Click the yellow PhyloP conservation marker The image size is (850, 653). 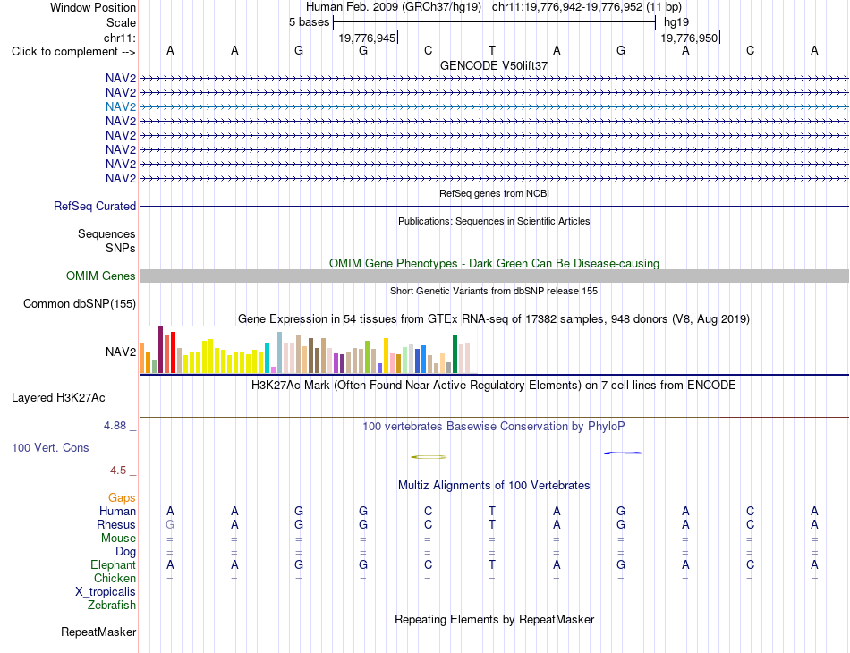429,457
